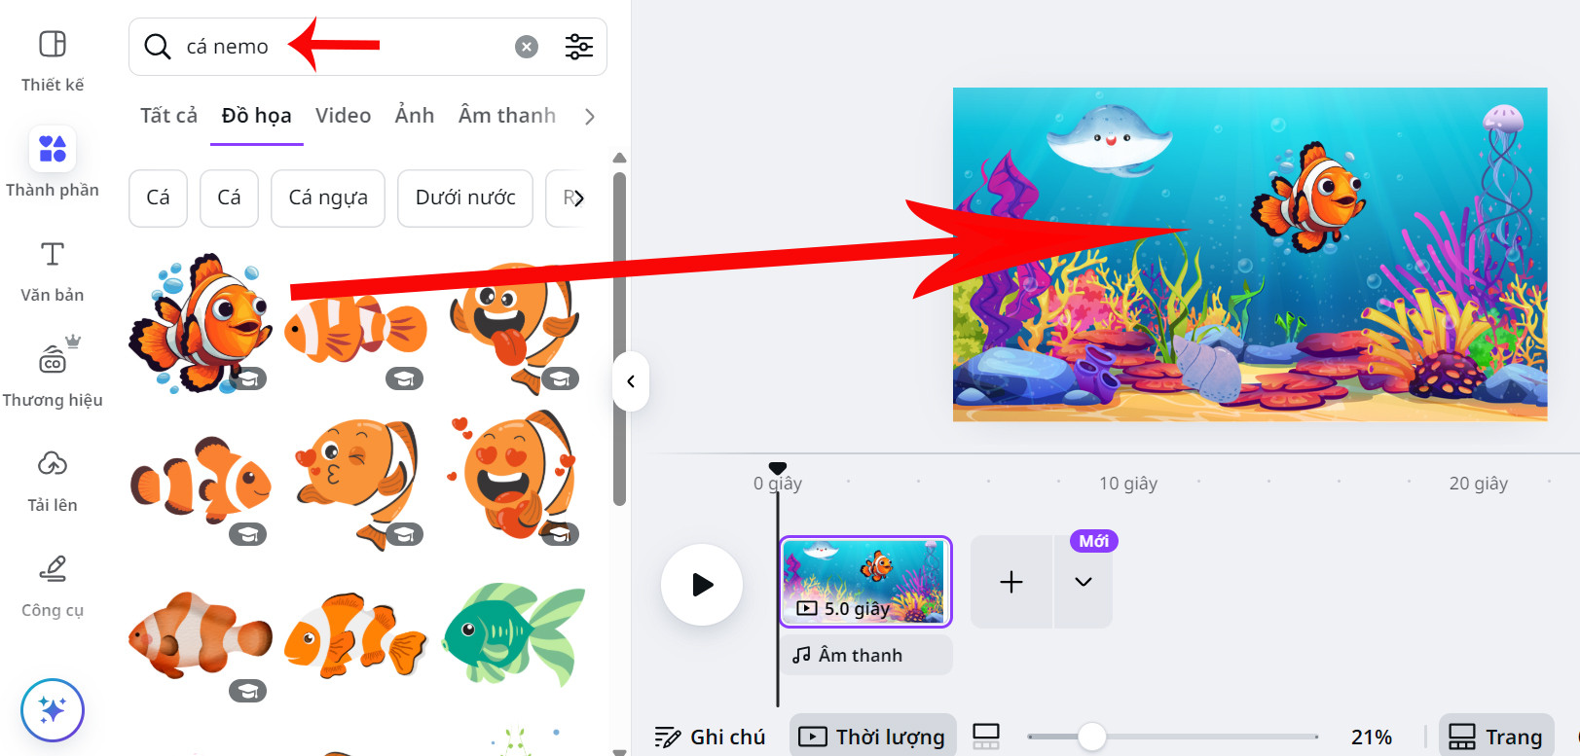Screen dimensions: 1580x756
Task: Open the search filter settings icon
Action: click(x=579, y=47)
